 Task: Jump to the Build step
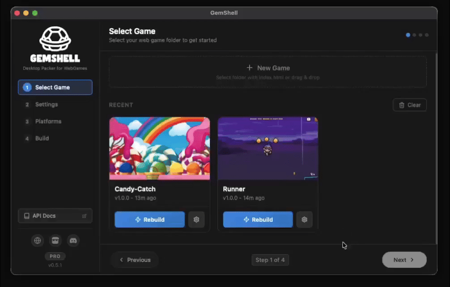(42, 139)
